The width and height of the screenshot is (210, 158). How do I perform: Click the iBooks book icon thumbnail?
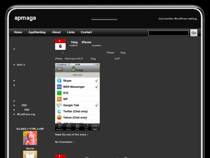point(30,154)
